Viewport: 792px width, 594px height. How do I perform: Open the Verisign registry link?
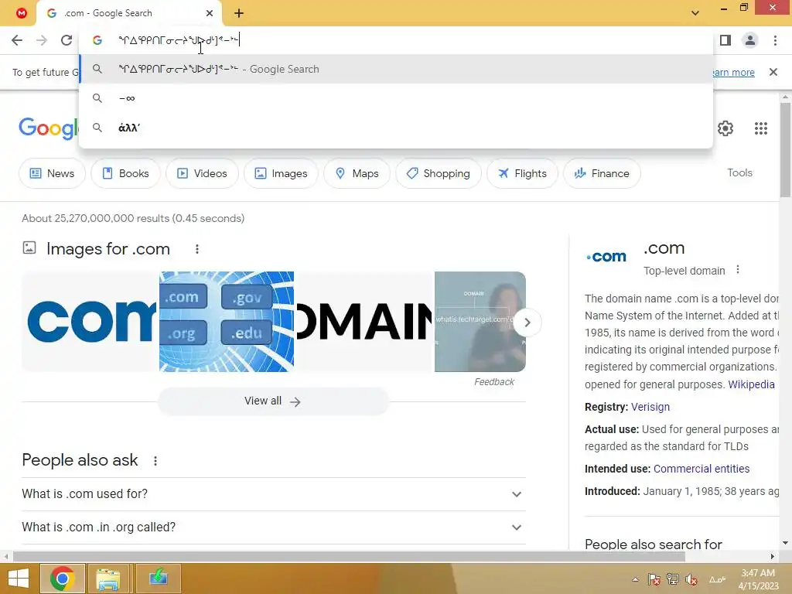[x=650, y=407]
